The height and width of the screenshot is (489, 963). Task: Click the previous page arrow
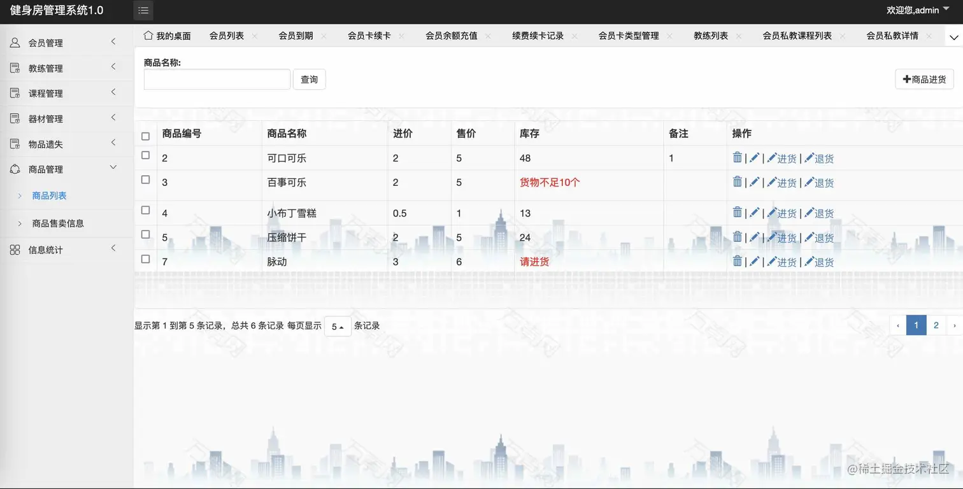click(x=898, y=325)
